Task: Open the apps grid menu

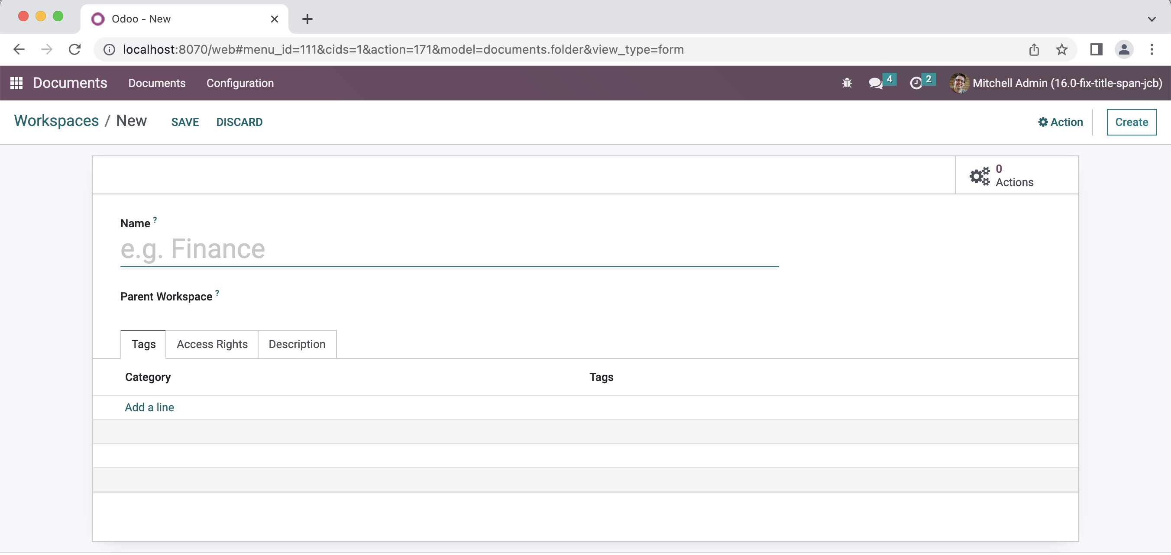Action: pos(16,83)
